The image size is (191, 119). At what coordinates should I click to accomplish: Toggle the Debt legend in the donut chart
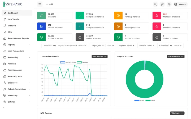click(150, 100)
